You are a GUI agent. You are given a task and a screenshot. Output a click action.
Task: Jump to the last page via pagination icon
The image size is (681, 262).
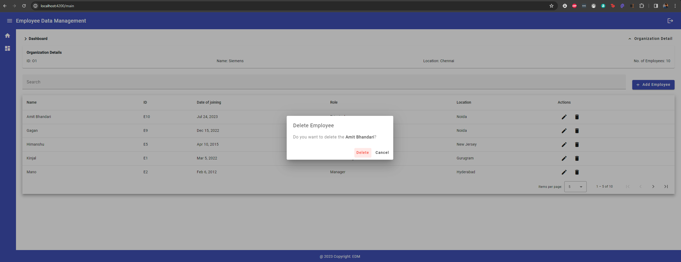coord(666,187)
